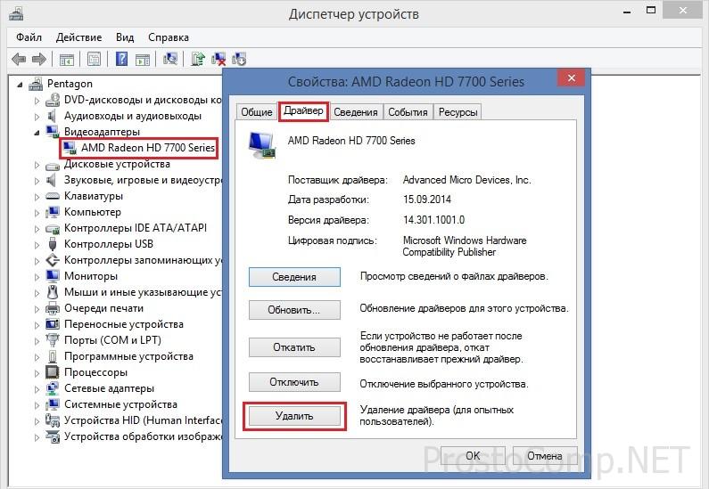The image size is (709, 489).
Task: Select Контроллеры IDE ATA/ATAPI tree row
Action: pos(136,228)
